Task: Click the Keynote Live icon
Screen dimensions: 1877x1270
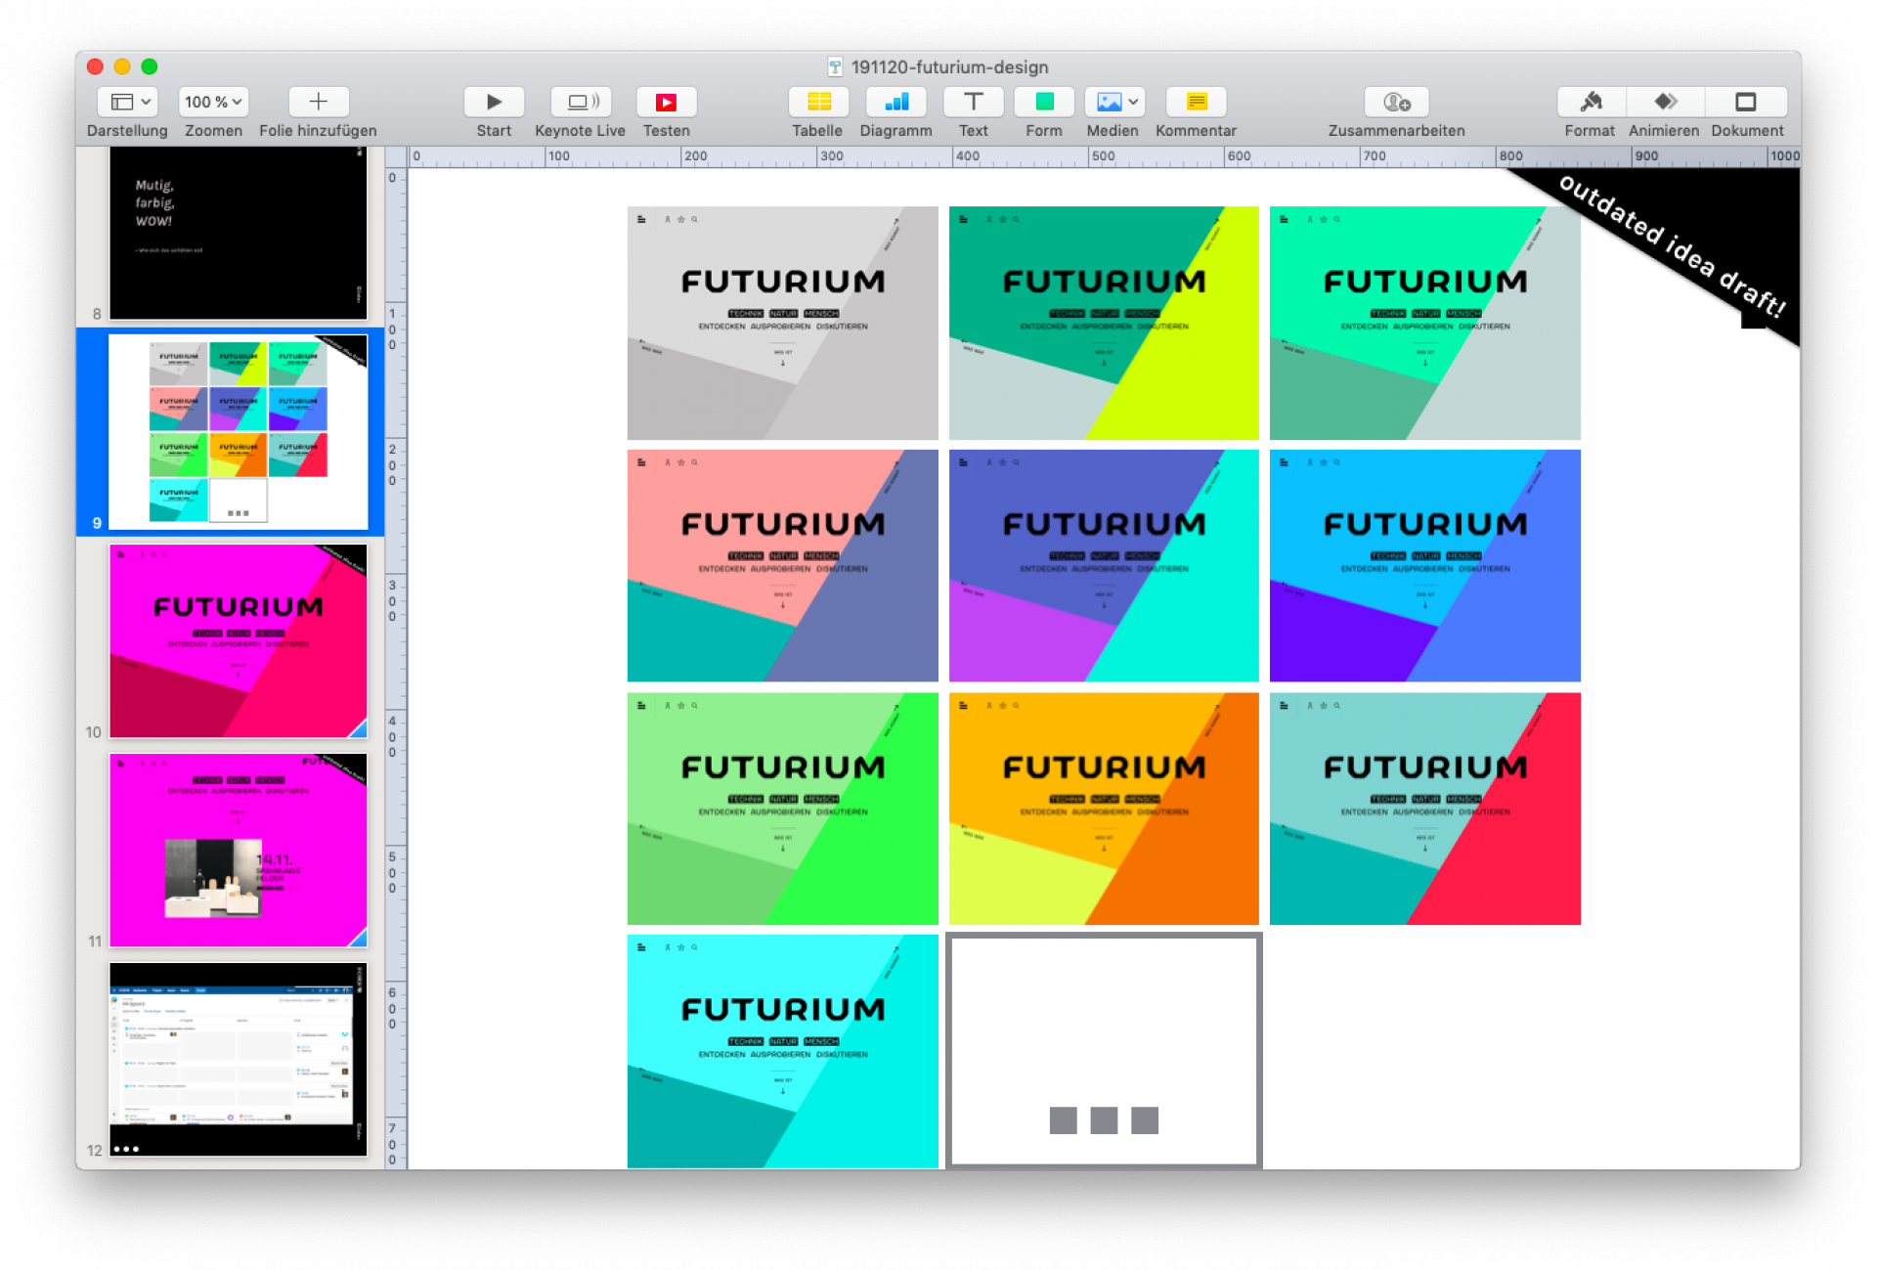Action: (x=581, y=102)
